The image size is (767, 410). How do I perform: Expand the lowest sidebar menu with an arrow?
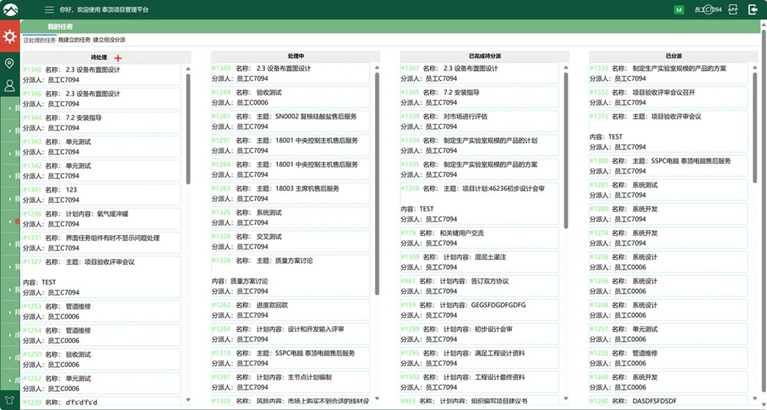9,381
